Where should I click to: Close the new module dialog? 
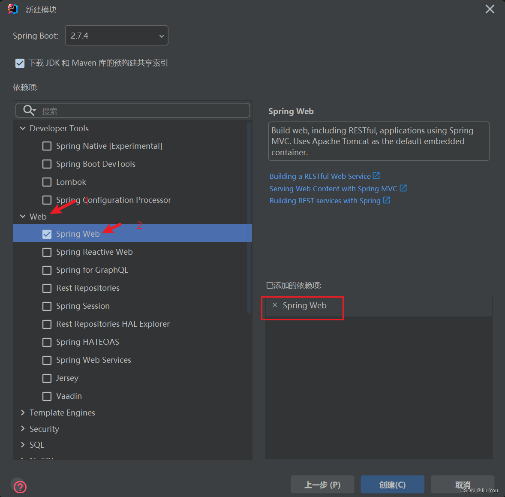[x=490, y=9]
